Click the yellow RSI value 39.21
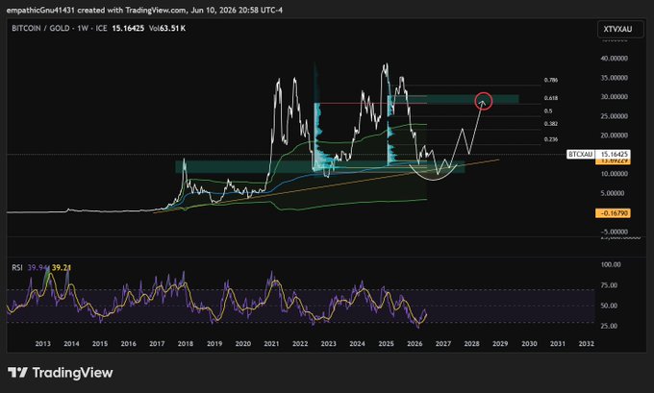Screen dimensions: 654x393 pyautogui.click(x=62, y=267)
